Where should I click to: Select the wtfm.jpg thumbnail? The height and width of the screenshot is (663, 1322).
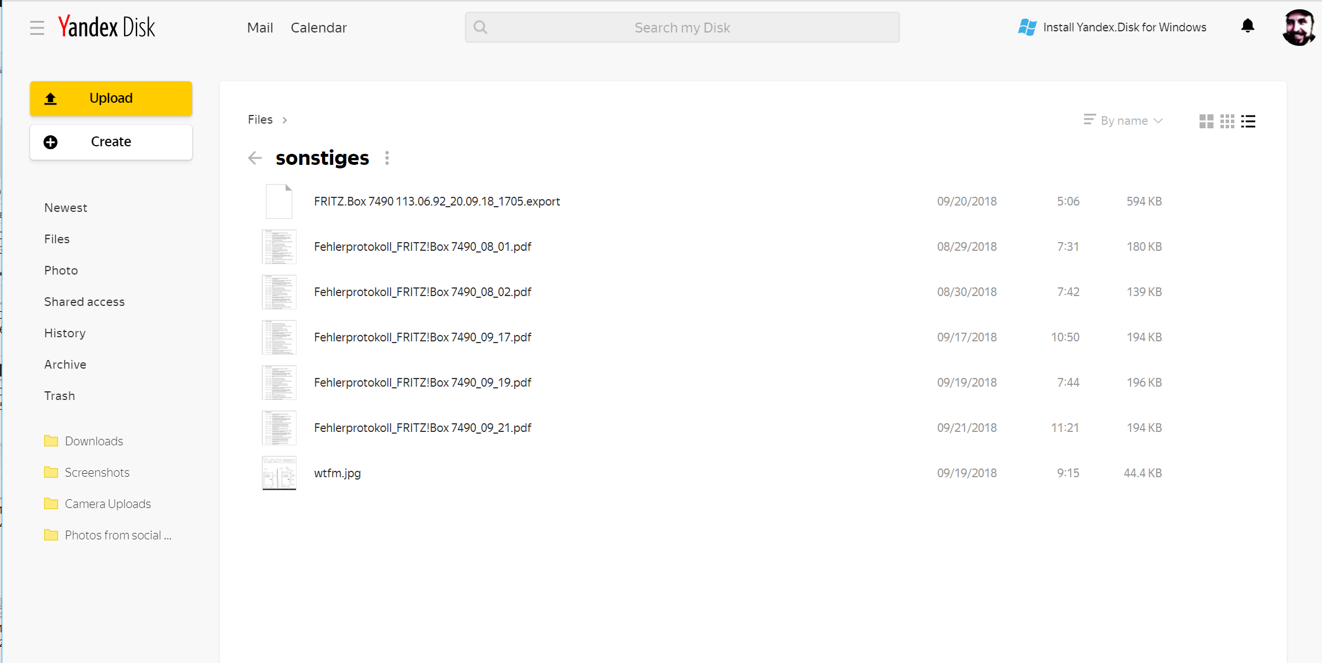pyautogui.click(x=279, y=473)
